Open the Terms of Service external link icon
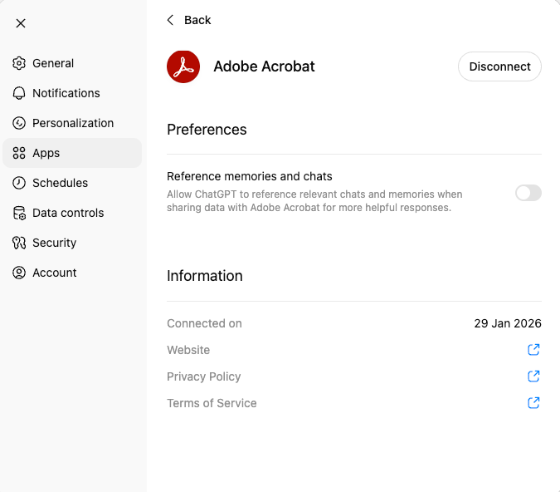 [x=534, y=403]
